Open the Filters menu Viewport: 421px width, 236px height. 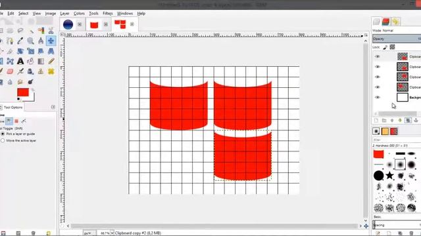[x=108, y=13]
